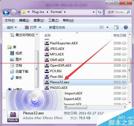Open the recent pages history dropdown

coord(19,12)
